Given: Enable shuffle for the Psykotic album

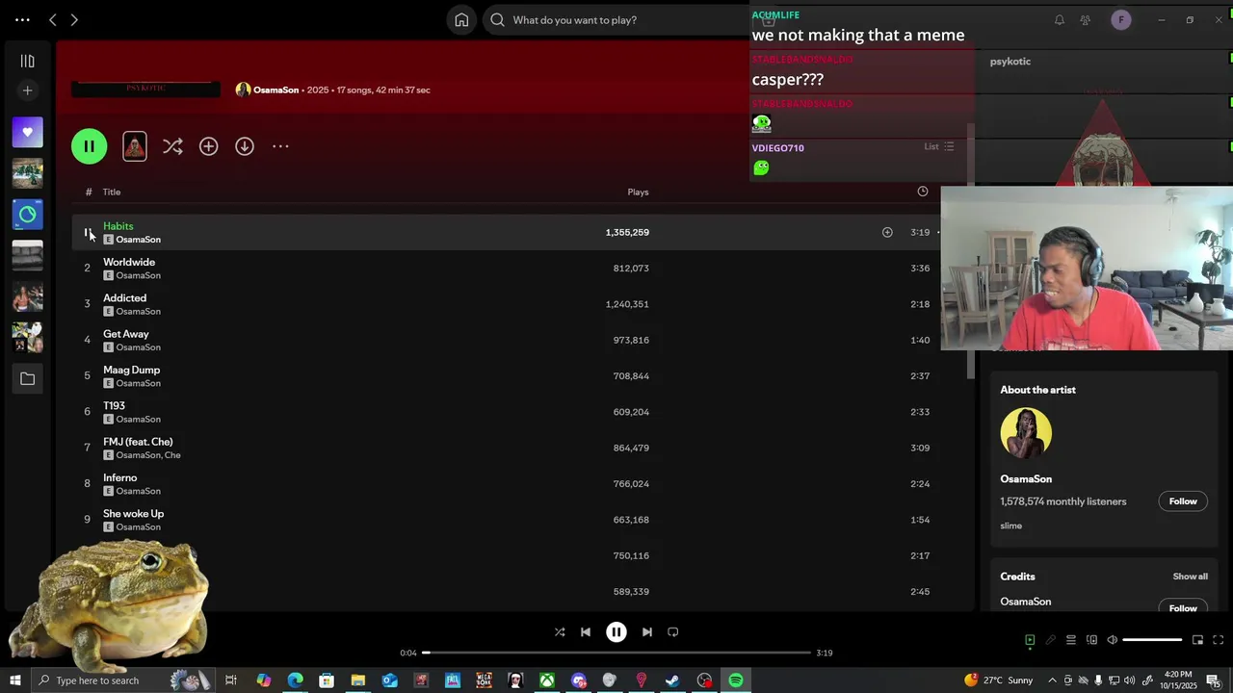Looking at the screenshot, I should (172, 146).
